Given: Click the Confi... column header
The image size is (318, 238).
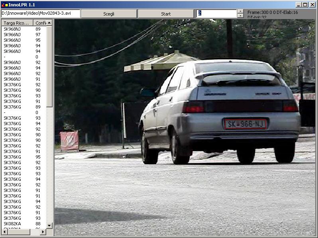Looking at the screenshot, I should 40,23.
